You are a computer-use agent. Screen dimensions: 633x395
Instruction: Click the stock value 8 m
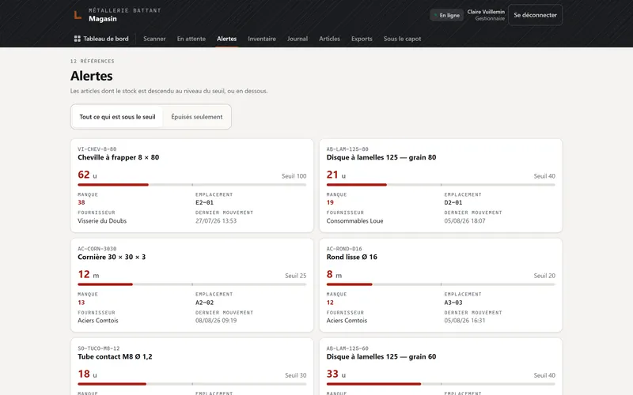(334, 274)
